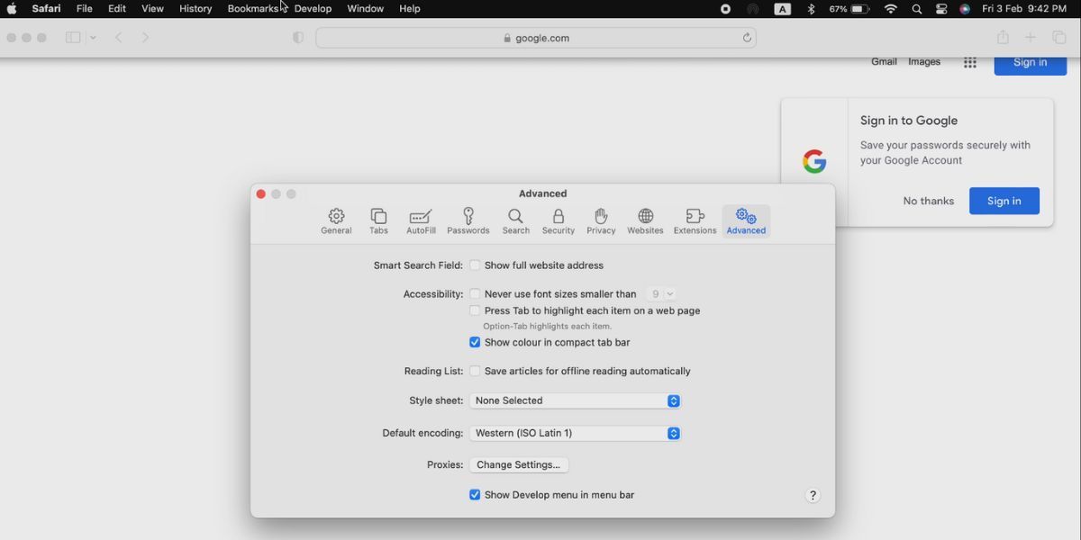
Task: Open the Bookmarks menu
Action: (253, 8)
